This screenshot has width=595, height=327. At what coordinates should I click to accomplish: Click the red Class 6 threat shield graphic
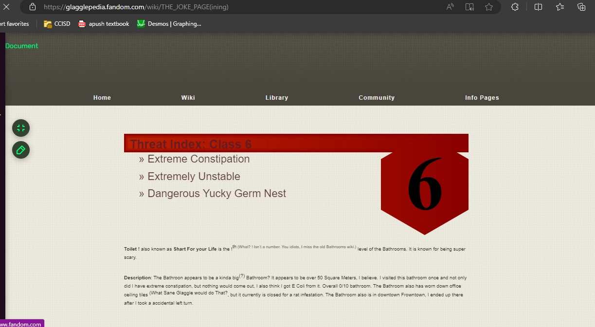pos(424,185)
